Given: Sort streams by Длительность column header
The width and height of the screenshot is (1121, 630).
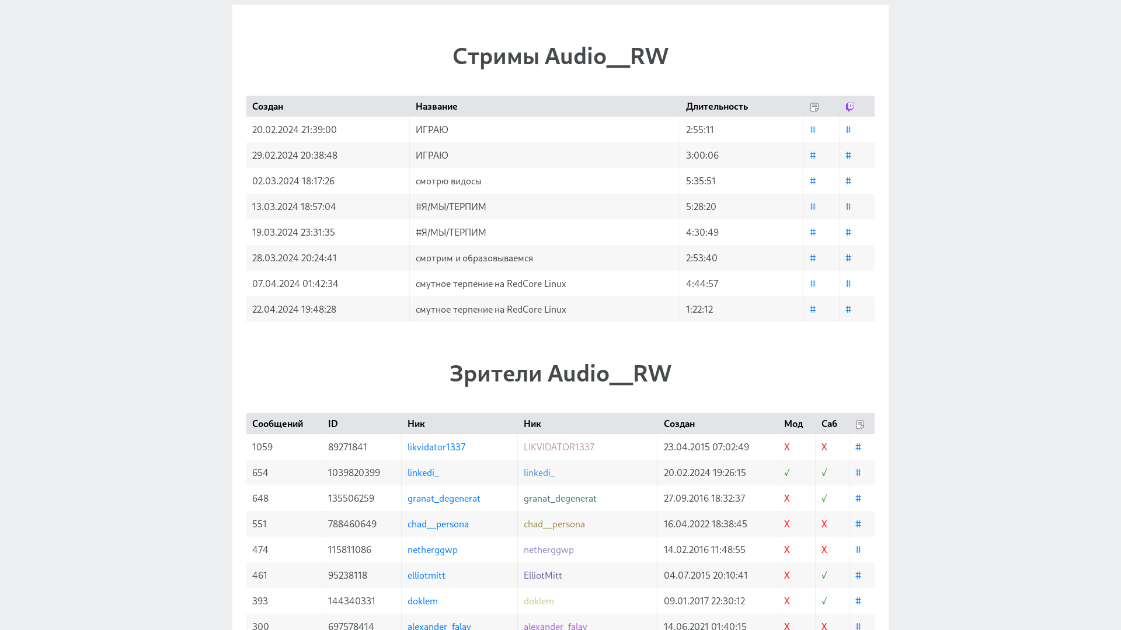Looking at the screenshot, I should pos(716,106).
